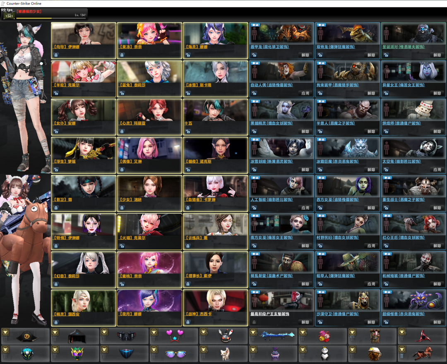The image size is (447, 364).
Task: Click 解除 on the 圣诞派对 card
Action: point(437,55)
